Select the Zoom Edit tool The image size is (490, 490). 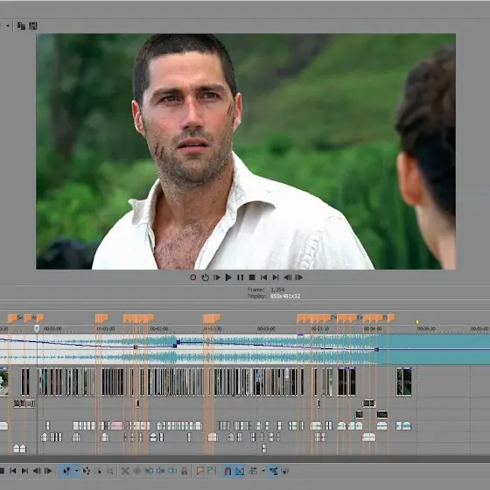click(x=109, y=471)
